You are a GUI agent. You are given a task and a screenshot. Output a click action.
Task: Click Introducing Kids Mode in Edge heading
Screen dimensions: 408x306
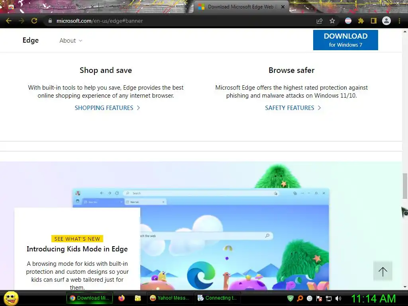tap(77, 249)
